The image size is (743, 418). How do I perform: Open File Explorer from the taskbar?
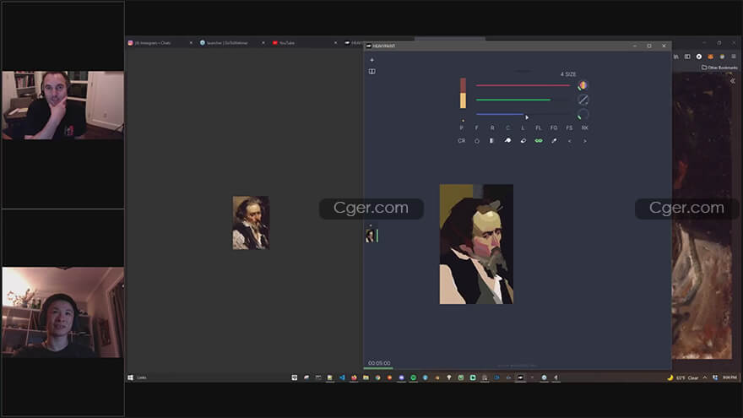point(366,377)
